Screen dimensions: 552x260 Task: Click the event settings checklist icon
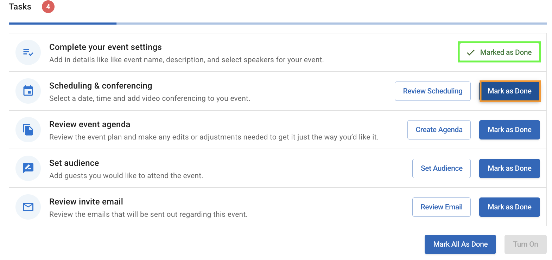pyautogui.click(x=28, y=52)
